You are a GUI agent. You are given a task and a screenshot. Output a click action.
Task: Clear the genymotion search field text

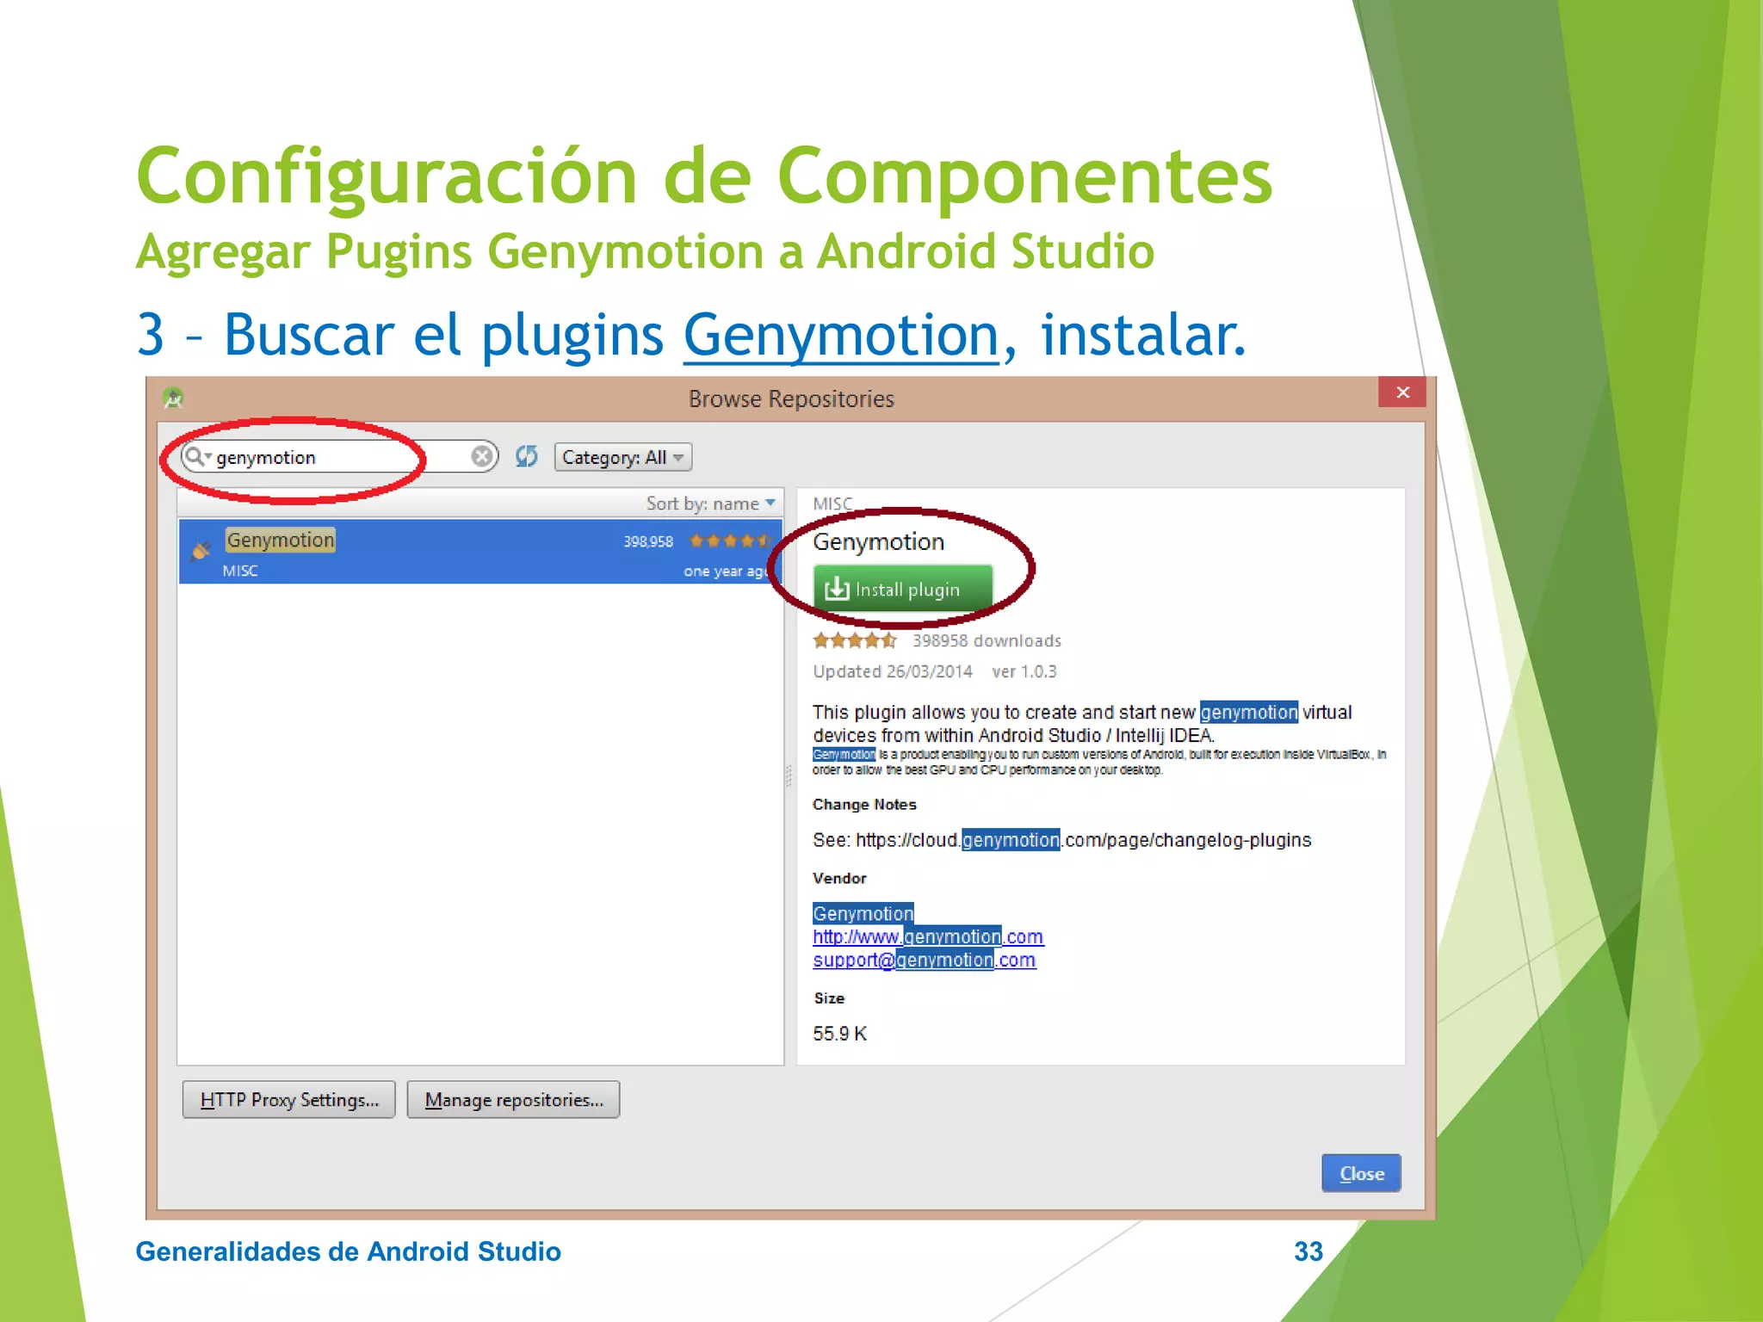[482, 456]
